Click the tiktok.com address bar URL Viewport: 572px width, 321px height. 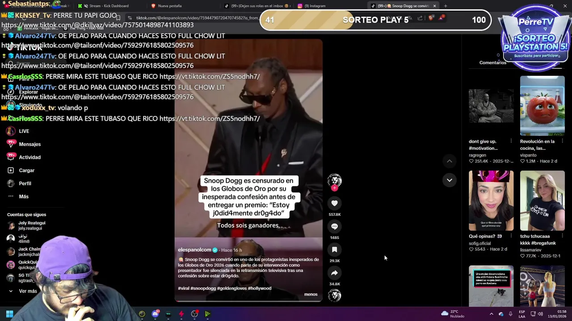pos(197,18)
